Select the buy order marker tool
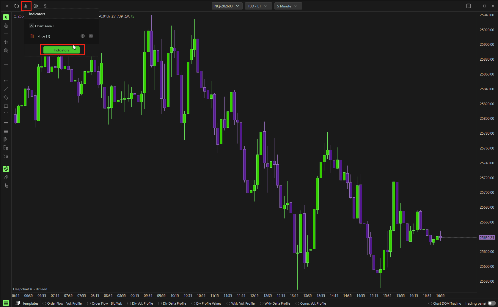Image resolution: width=498 pixels, height=307 pixels. pyautogui.click(x=6, y=147)
